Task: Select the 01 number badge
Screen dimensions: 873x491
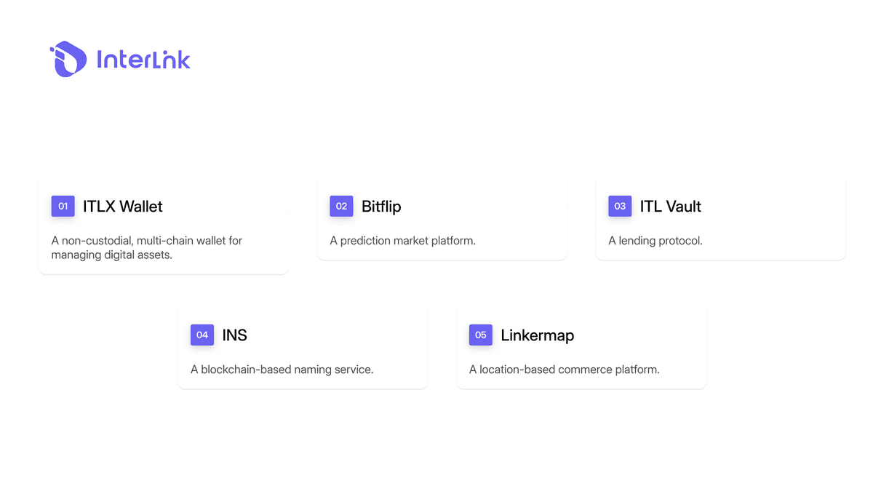Action: [63, 206]
